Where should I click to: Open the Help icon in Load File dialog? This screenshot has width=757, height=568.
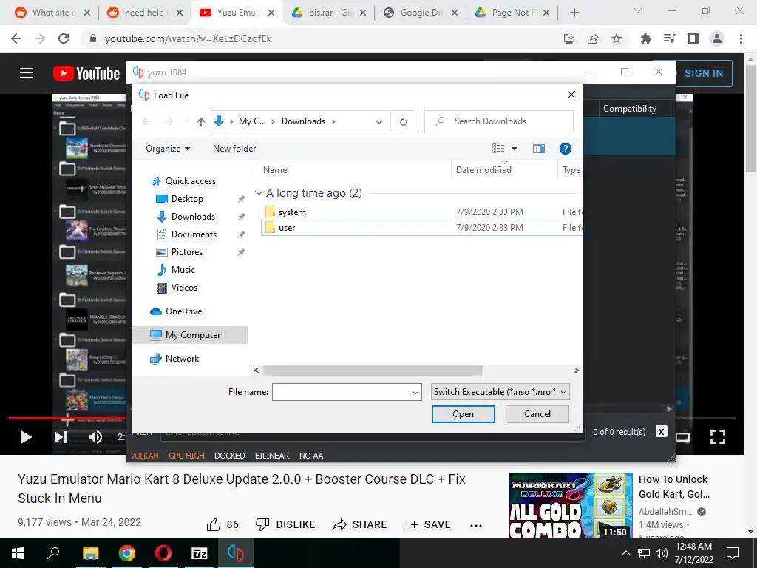pyautogui.click(x=565, y=149)
